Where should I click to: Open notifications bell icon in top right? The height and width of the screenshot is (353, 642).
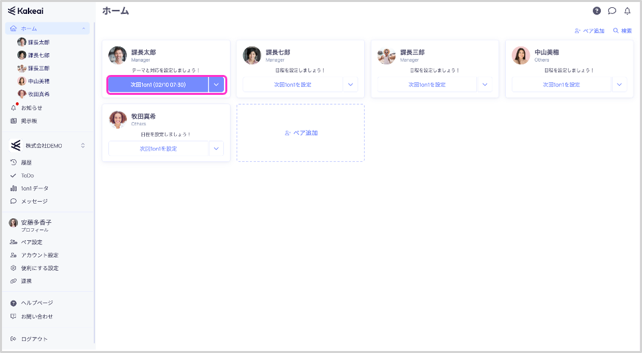coord(627,11)
